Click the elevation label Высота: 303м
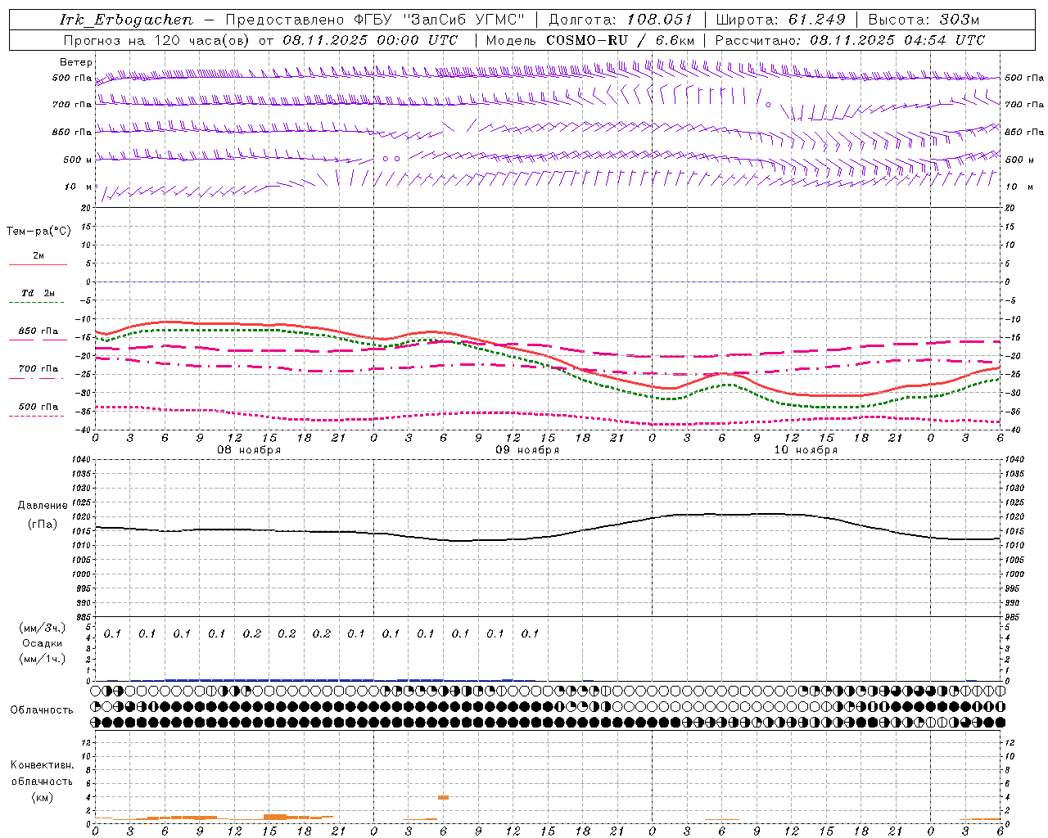This screenshot has width=1048, height=838. tap(924, 20)
